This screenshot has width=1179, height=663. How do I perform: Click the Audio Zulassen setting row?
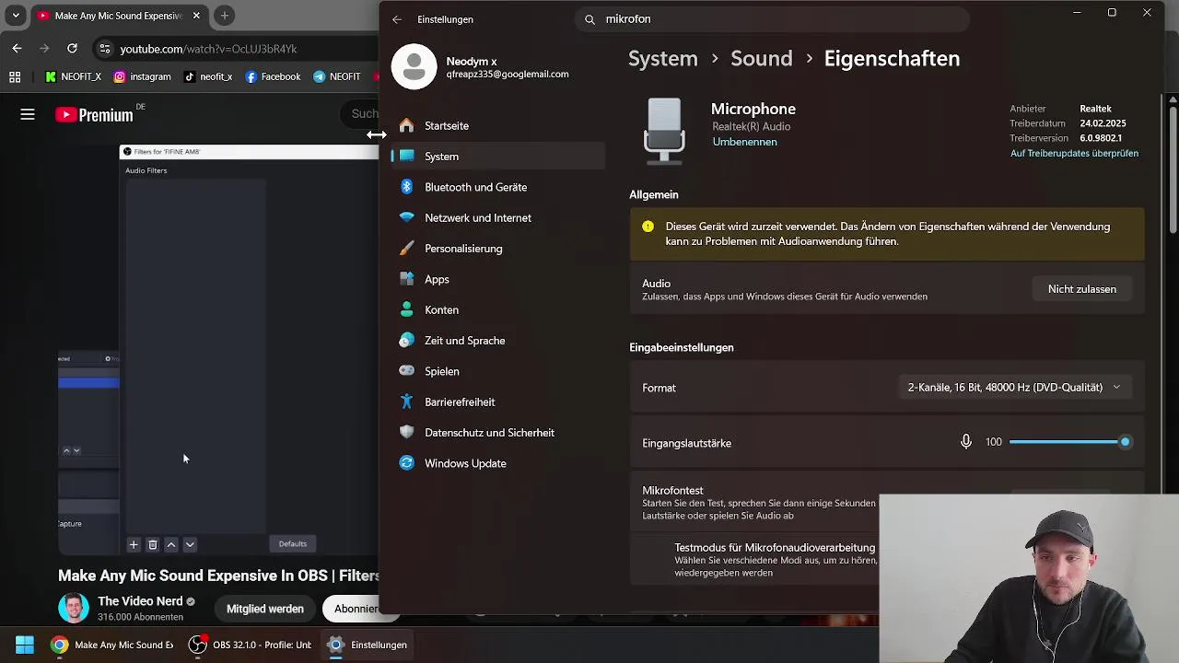pos(887,289)
